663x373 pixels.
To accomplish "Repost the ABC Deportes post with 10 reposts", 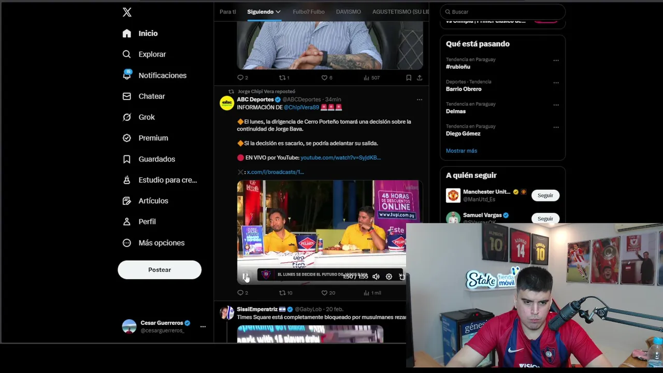I will pyautogui.click(x=285, y=293).
